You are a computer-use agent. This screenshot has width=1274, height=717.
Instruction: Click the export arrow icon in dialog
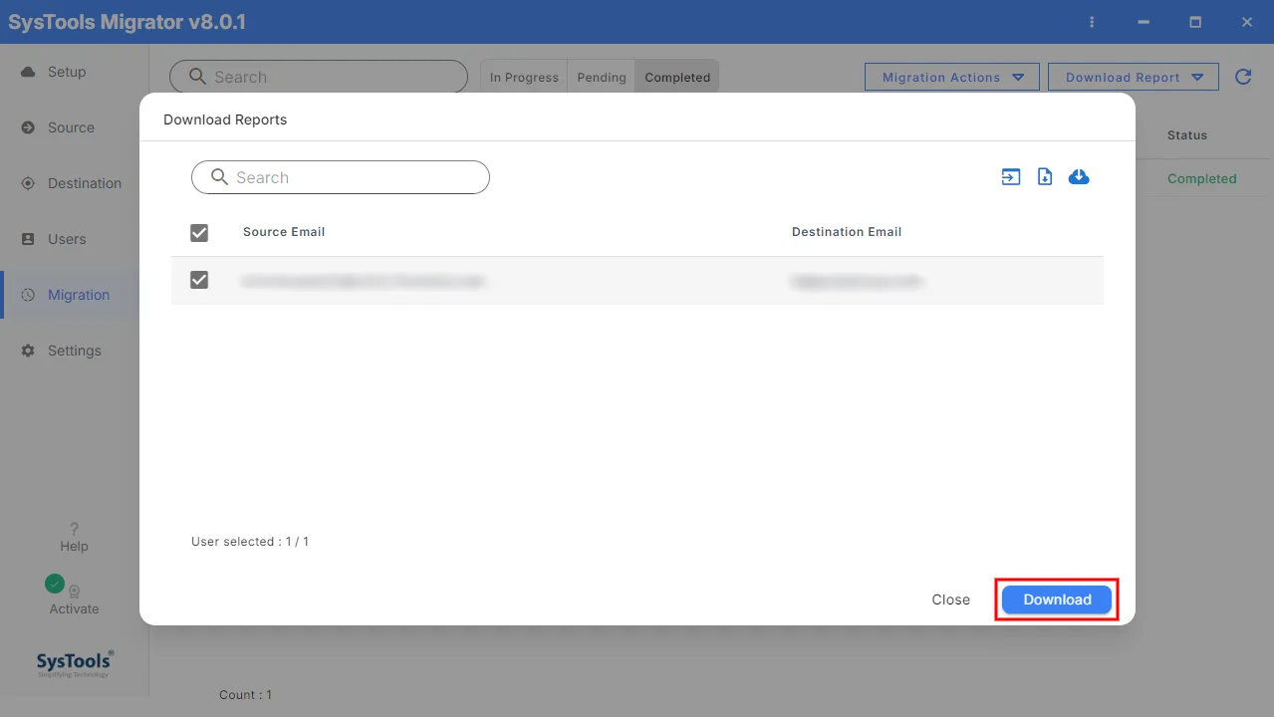1011,177
